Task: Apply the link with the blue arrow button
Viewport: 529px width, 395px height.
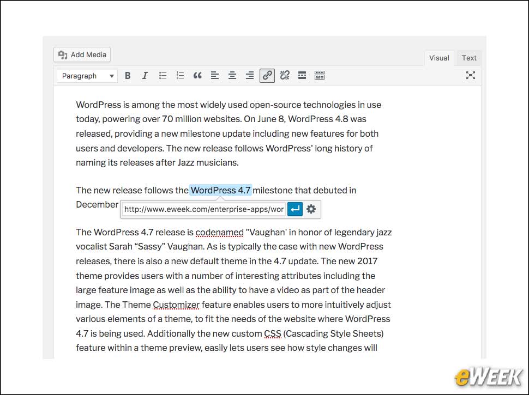Action: click(x=295, y=209)
